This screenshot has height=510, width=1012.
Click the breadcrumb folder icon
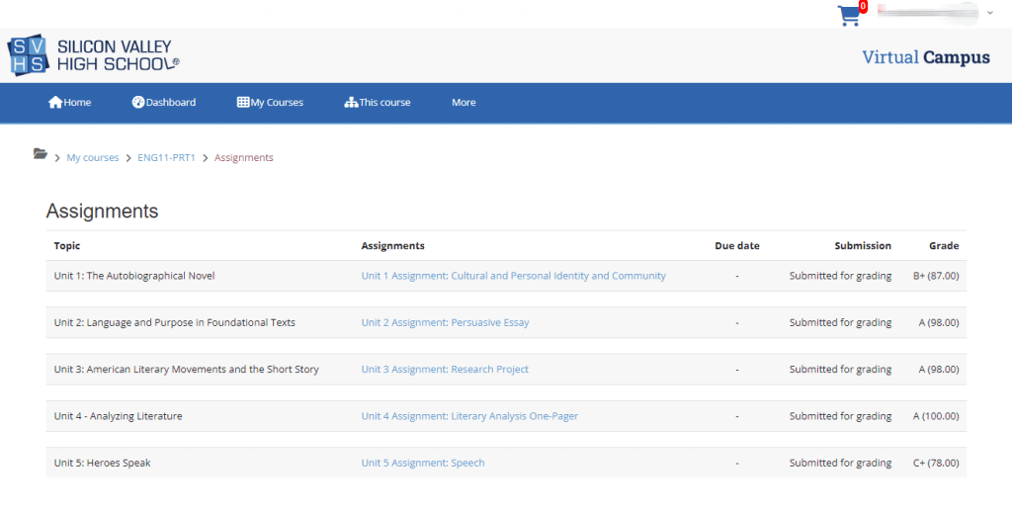coord(40,154)
